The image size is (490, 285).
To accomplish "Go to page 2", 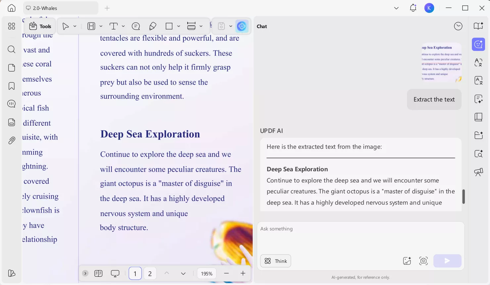I will coord(150,273).
